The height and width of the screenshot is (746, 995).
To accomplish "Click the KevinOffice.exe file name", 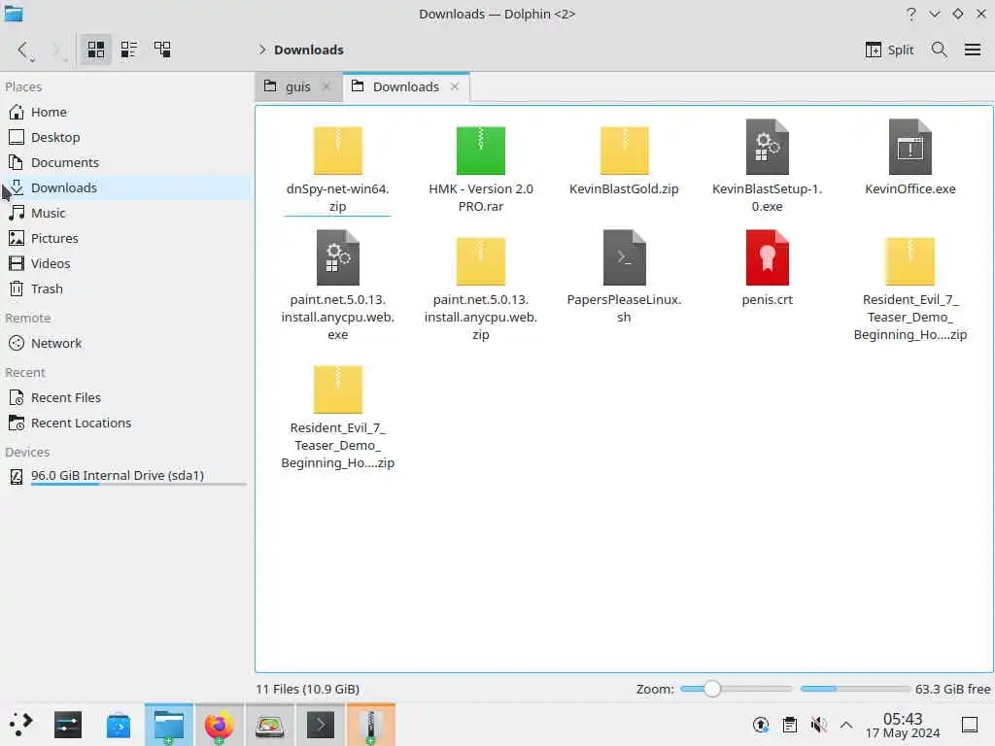I will pos(909,189).
